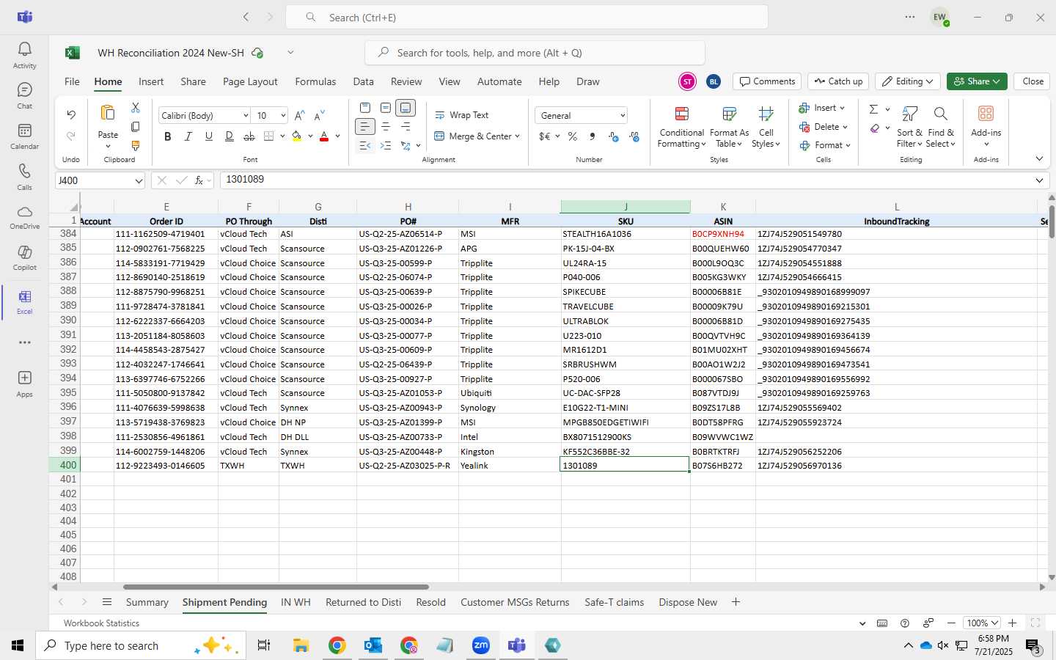Open the fill color dropdown arrow
The width and height of the screenshot is (1056, 660).
click(310, 136)
